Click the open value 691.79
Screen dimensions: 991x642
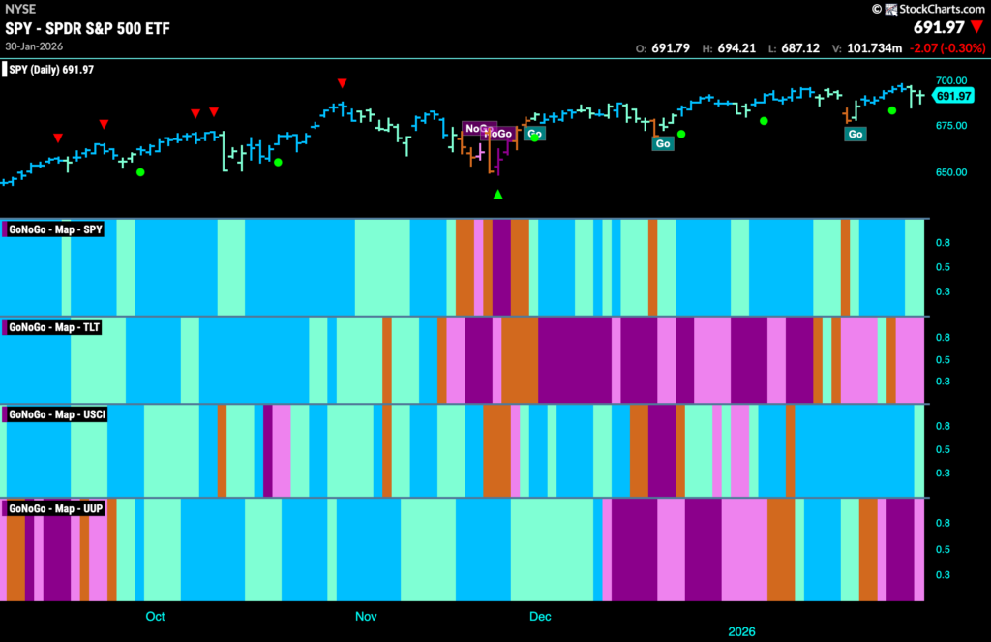click(671, 48)
